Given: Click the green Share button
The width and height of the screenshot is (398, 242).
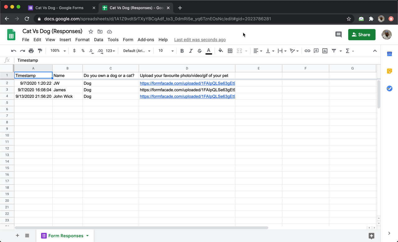Looking at the screenshot, I should point(362,35).
